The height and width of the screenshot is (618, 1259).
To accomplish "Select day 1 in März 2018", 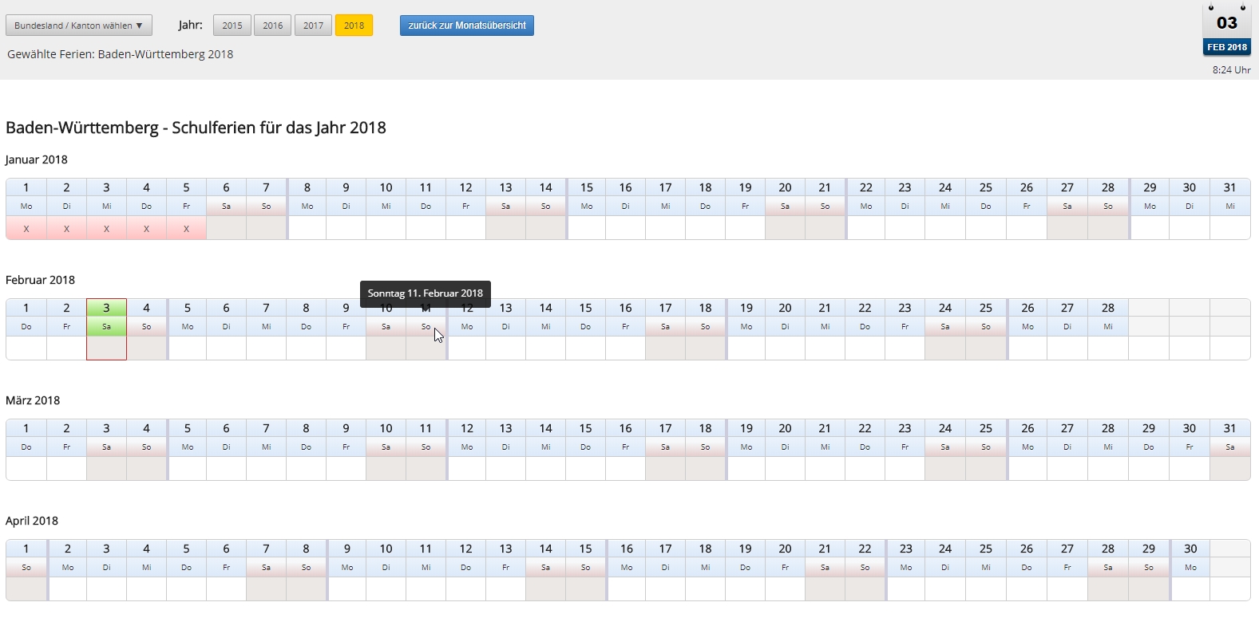I will (26, 428).
